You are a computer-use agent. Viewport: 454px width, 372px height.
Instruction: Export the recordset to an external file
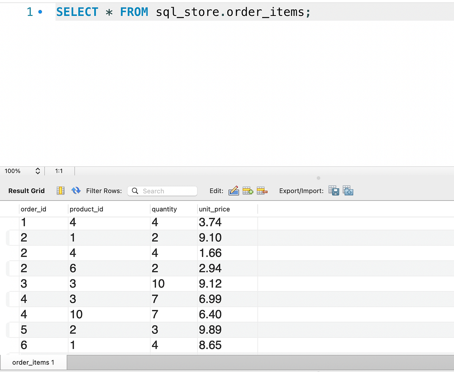(334, 190)
